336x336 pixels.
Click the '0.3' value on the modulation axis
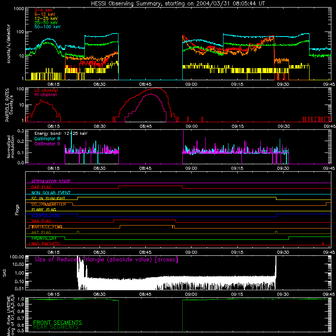point(21,131)
